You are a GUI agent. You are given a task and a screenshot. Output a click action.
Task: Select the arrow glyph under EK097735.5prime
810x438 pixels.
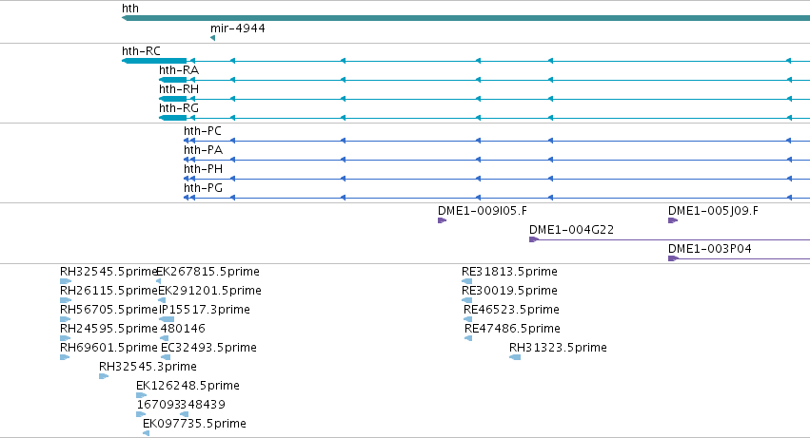pos(147,434)
